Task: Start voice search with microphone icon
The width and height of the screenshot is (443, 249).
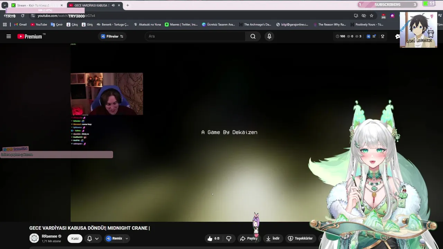Action: click(269, 36)
